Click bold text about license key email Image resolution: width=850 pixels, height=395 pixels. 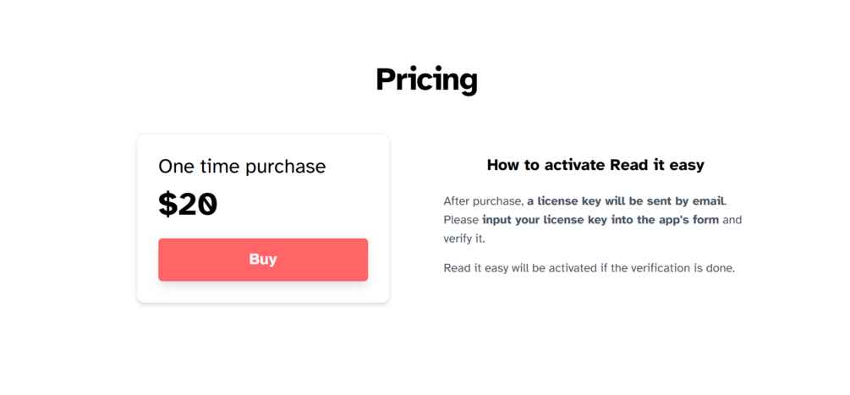pyautogui.click(x=626, y=201)
